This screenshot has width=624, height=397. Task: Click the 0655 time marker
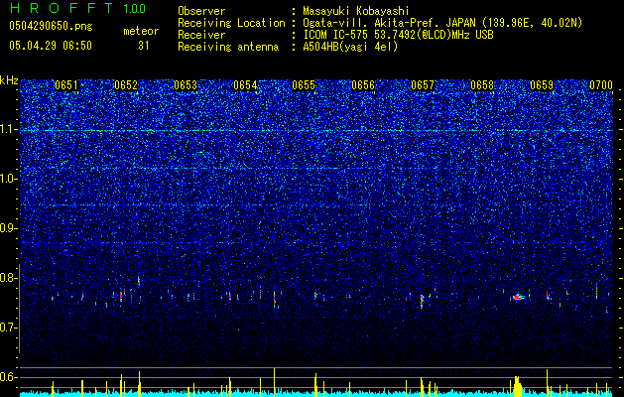pos(304,85)
